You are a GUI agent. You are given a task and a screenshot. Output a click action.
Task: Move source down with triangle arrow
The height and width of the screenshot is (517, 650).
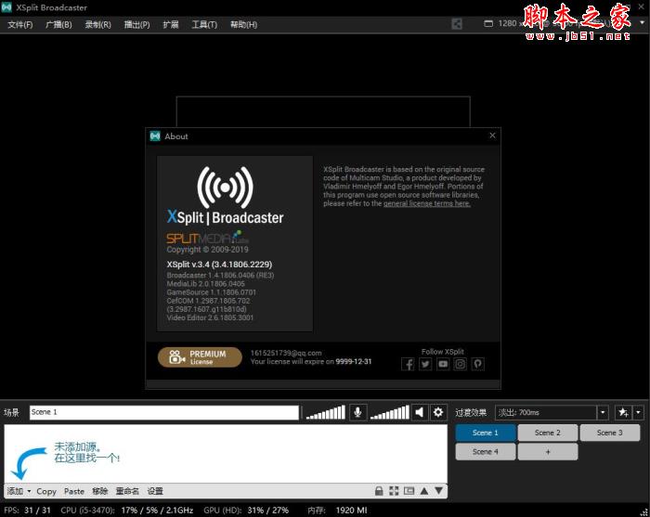pos(439,491)
